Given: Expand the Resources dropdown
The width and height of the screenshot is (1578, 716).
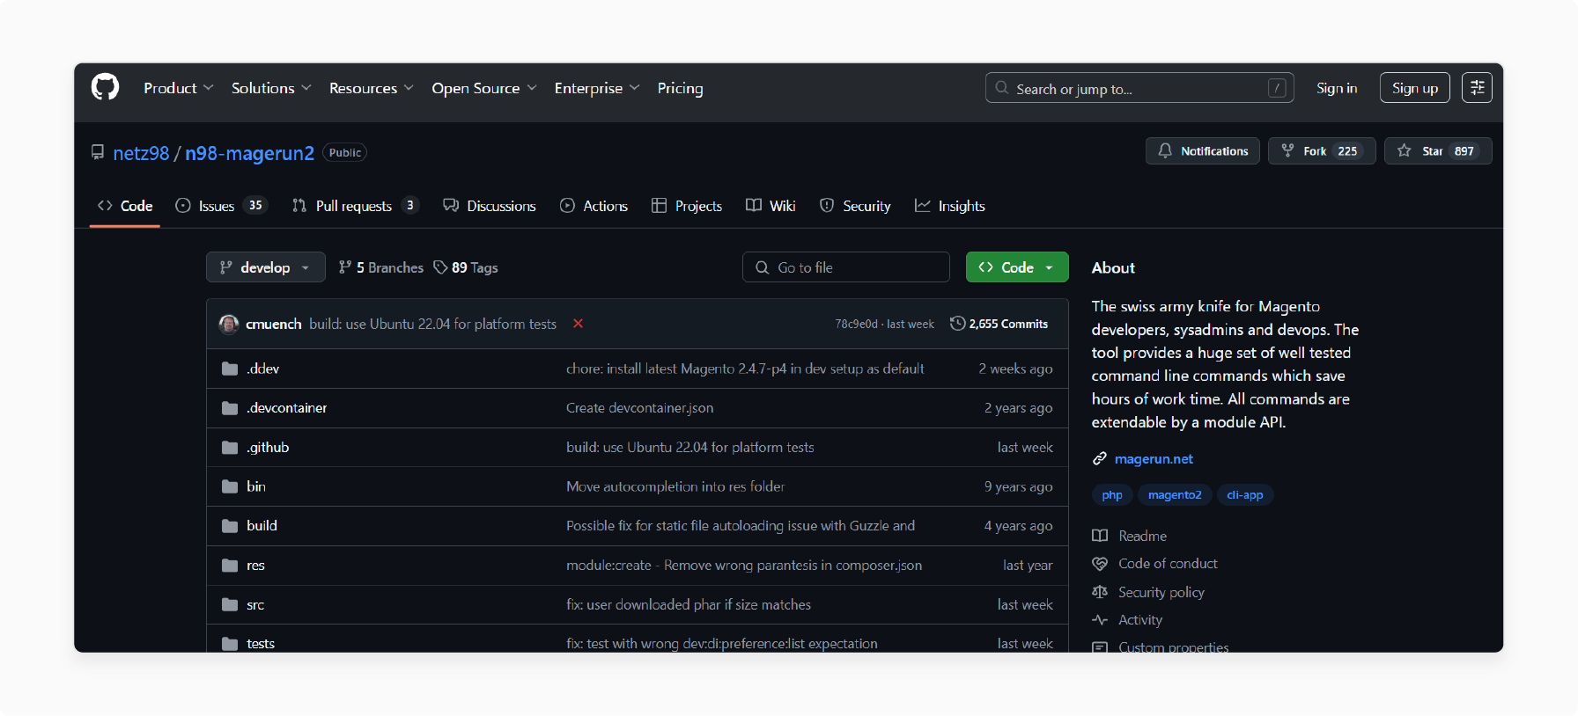Looking at the screenshot, I should click(x=371, y=88).
